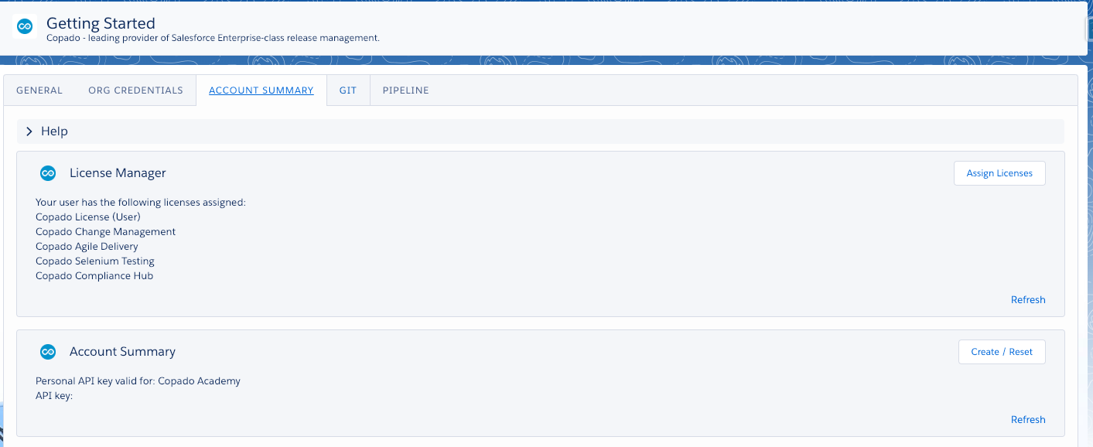Click the Copado logo beside Getting Started
Viewport: 1093px width, 447px height.
point(25,26)
